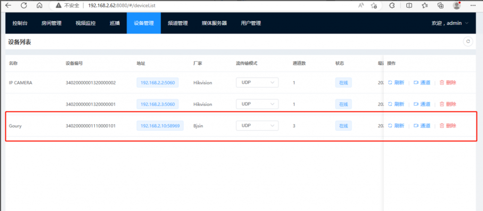Image resolution: width=483 pixels, height=211 pixels.
Task: Click the browser back arrow
Action: tap(9, 6)
